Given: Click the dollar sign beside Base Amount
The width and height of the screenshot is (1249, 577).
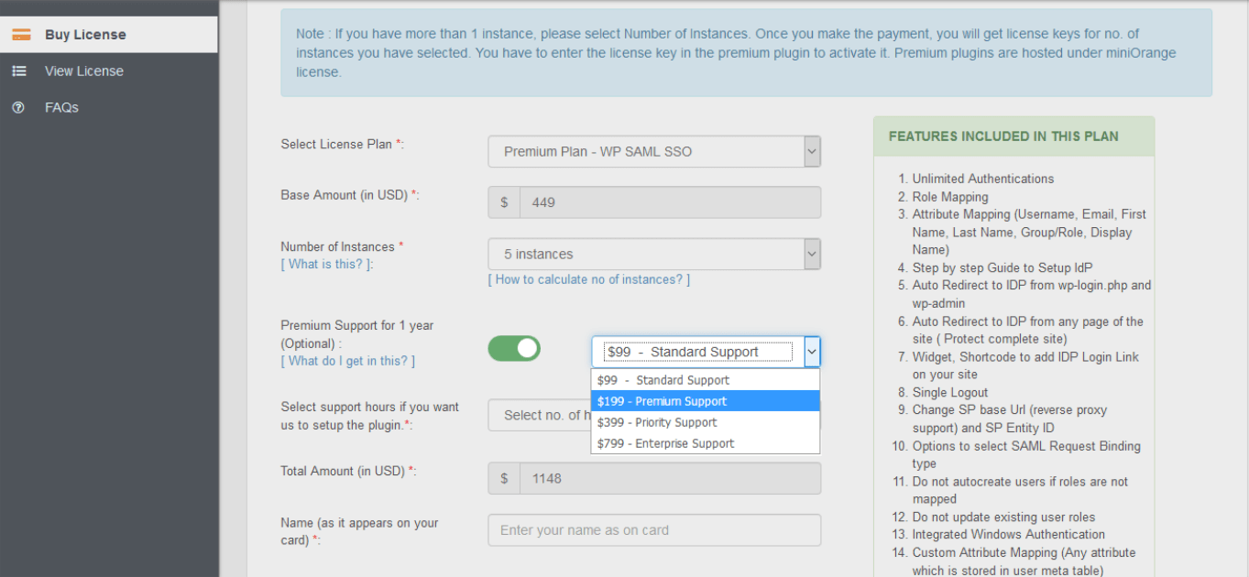Looking at the screenshot, I should coord(504,202).
